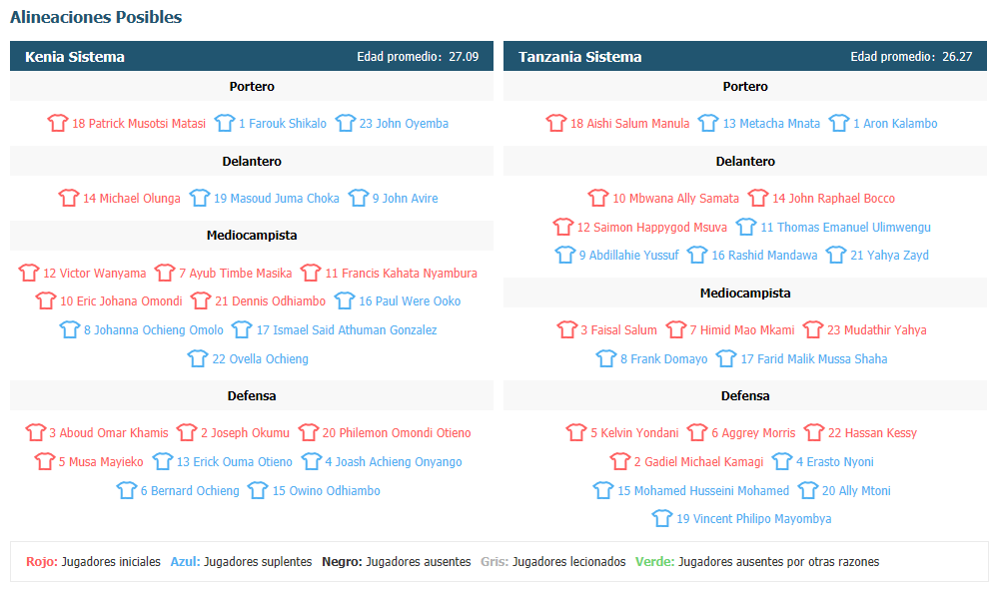Click the red shirt icon beside Mbwana Ally Samata
This screenshot has height=590, width=996.
click(x=598, y=198)
